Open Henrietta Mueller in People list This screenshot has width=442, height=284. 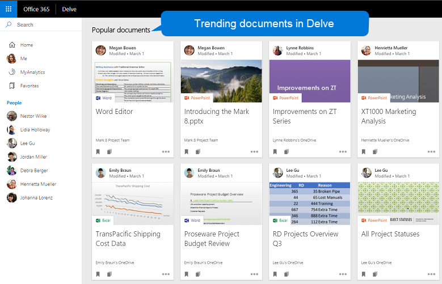pyautogui.click(x=38, y=184)
